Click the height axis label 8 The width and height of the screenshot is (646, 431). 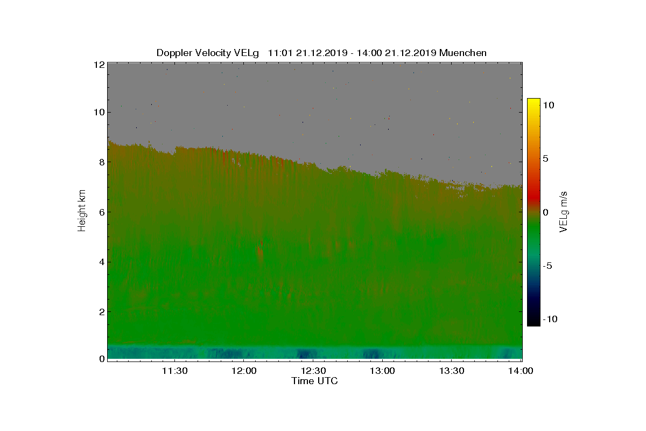coord(101,162)
